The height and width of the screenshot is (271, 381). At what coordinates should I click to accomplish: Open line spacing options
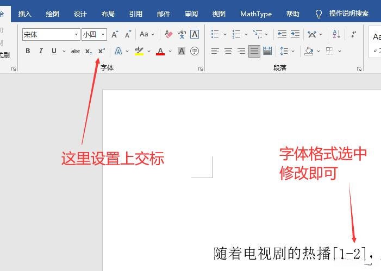(284, 51)
